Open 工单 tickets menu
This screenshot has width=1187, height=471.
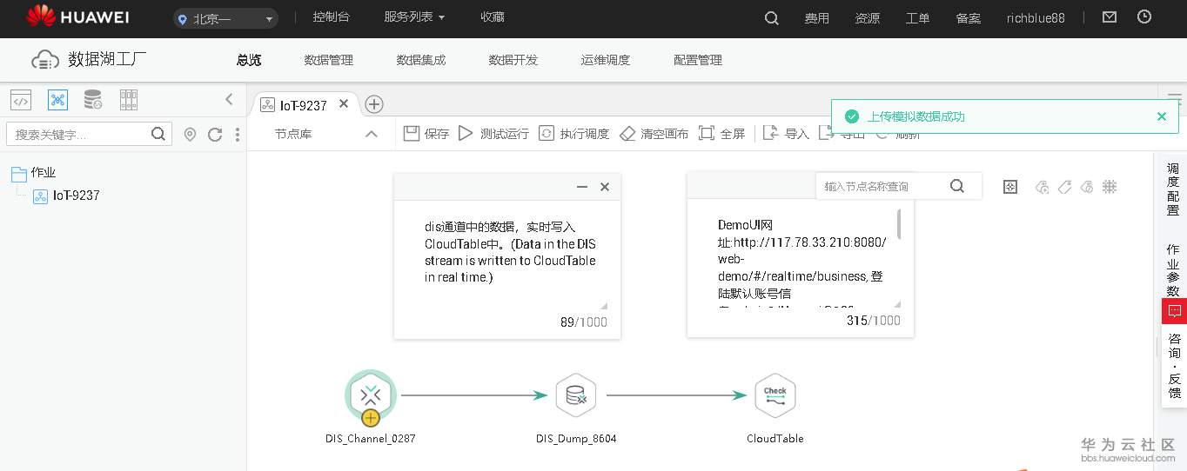click(917, 18)
